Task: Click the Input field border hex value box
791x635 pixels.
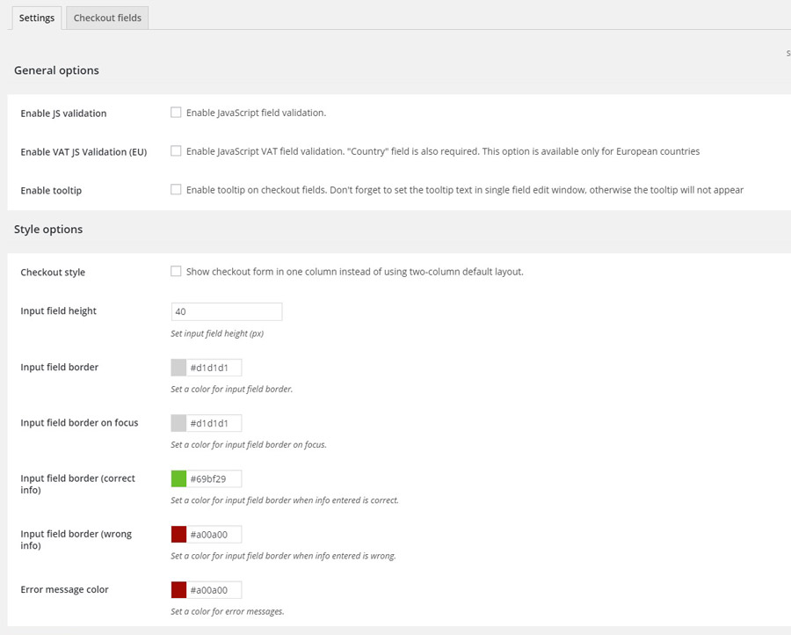Action: tap(214, 368)
